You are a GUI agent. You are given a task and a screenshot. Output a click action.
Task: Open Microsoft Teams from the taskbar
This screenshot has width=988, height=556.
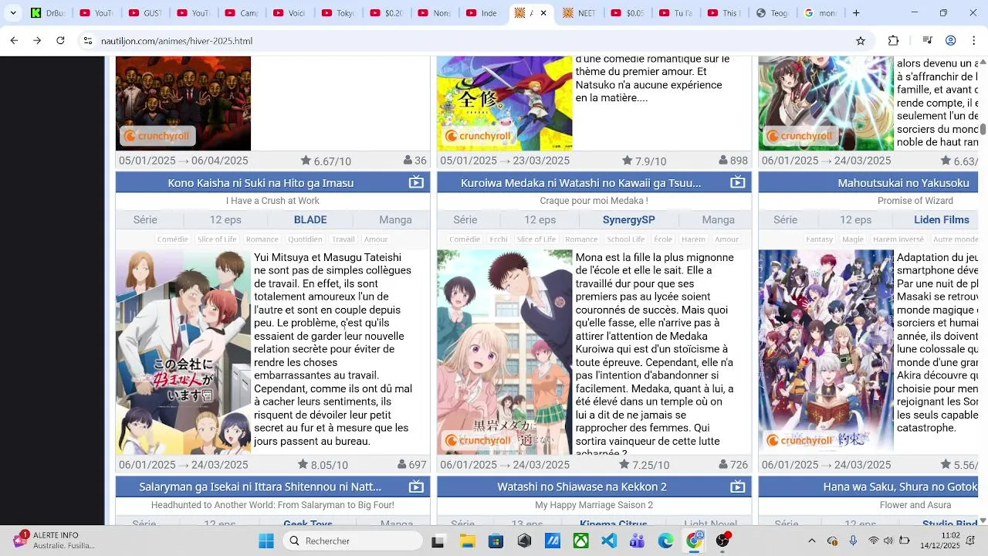[637, 541]
